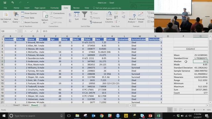Open the Pclass column filter dropdown
The height and width of the screenshot is (119, 212).
(26, 39)
